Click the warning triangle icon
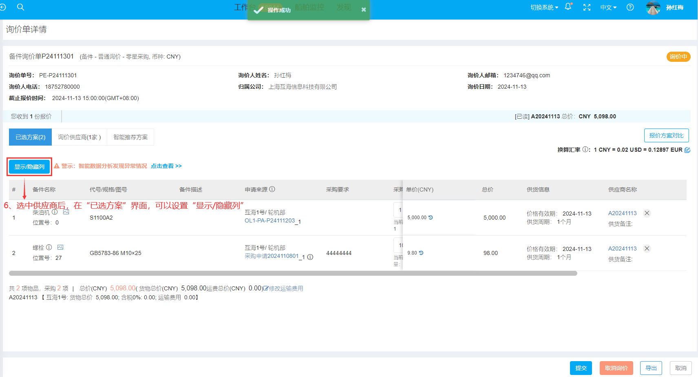Image resolution: width=698 pixels, height=377 pixels. (x=57, y=166)
